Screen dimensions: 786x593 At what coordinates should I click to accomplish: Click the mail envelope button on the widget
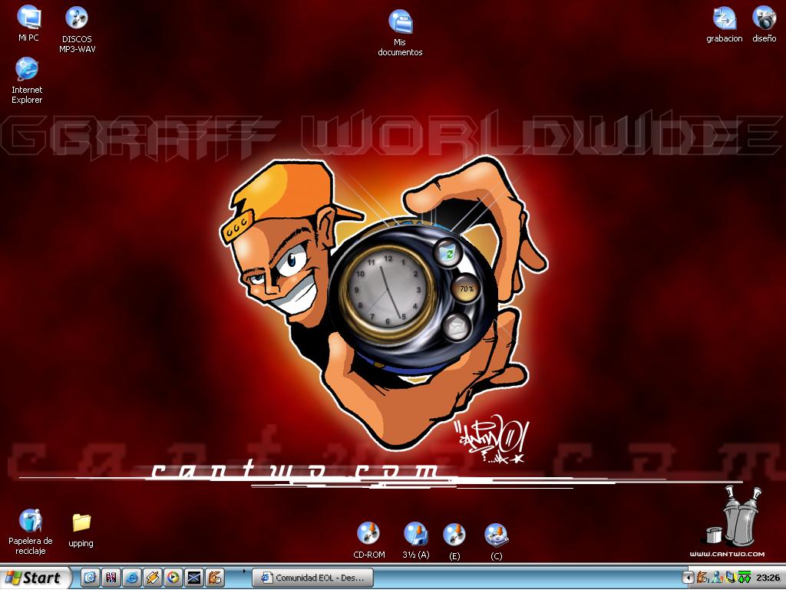click(x=456, y=328)
